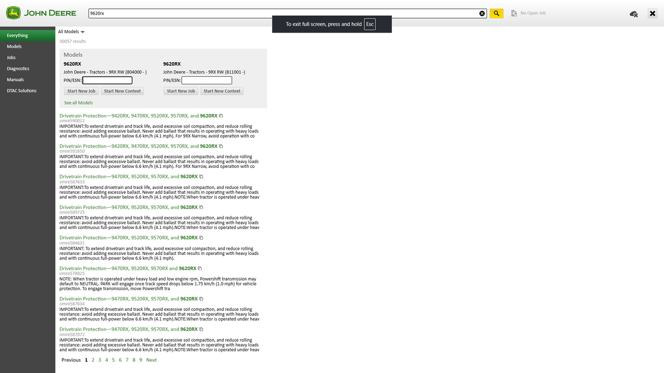Image resolution: width=664 pixels, height=373 pixels.
Task: Copy the omre587072 result using its copy icon
Action: [x=201, y=329]
